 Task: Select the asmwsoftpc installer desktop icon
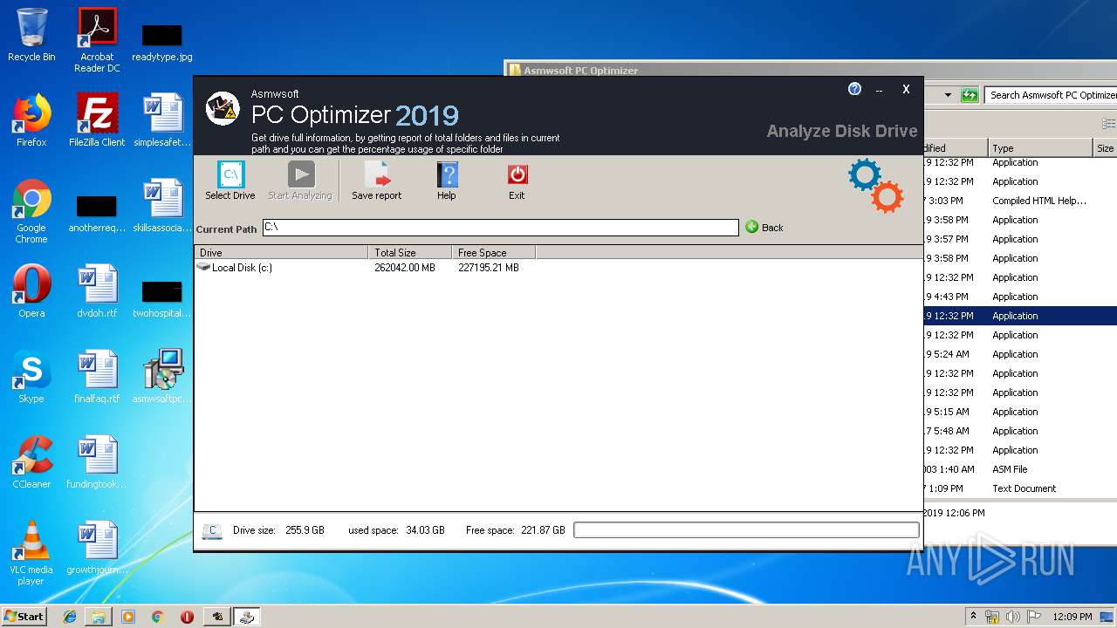point(162,377)
